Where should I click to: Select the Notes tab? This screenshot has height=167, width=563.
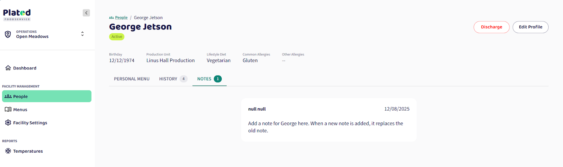point(204,79)
